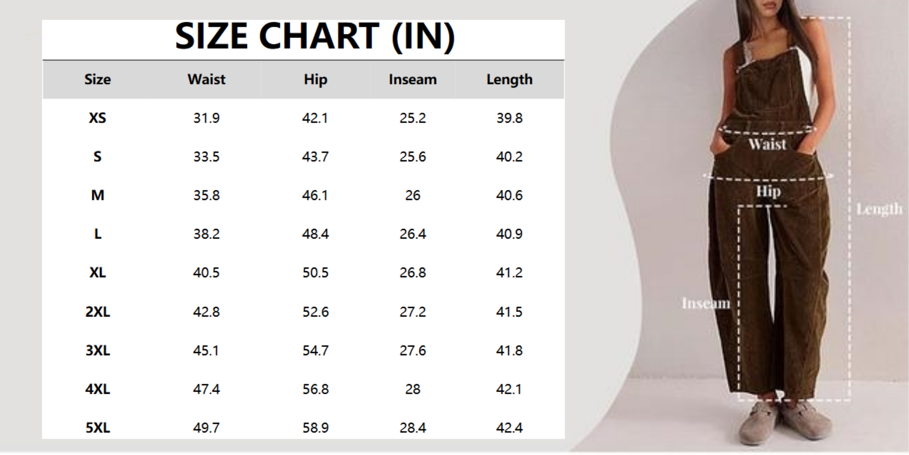Click the Length column header

[509, 80]
